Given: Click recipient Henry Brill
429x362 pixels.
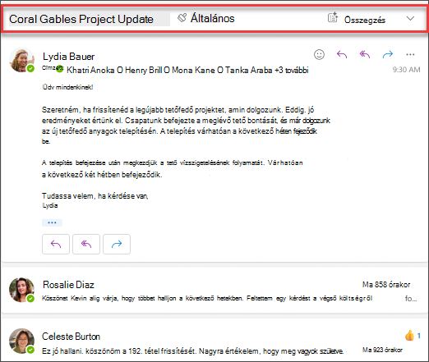Looking at the screenshot, I should [144, 70].
